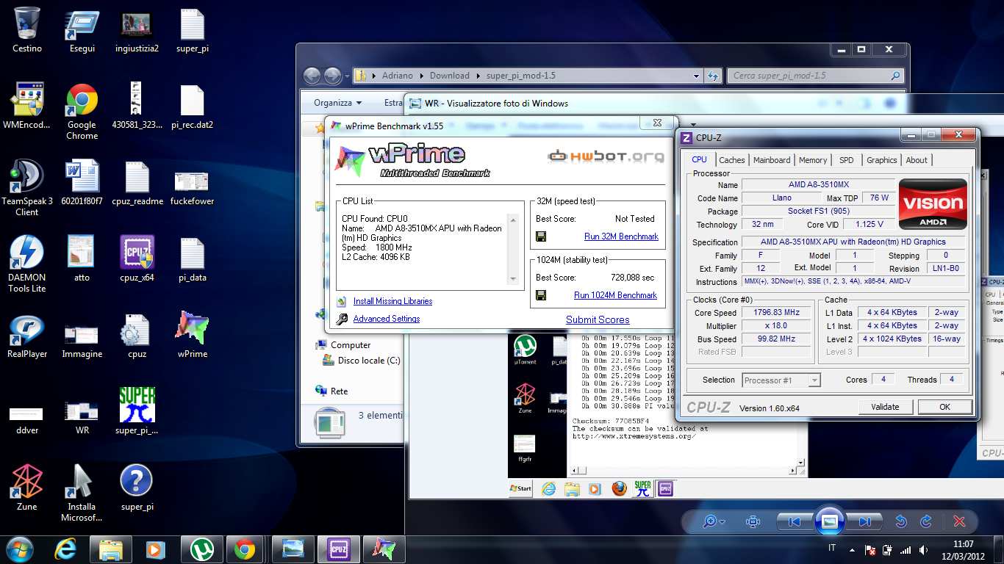The image size is (1004, 564).
Task: Delete photo with red X icon
Action: coord(958,522)
